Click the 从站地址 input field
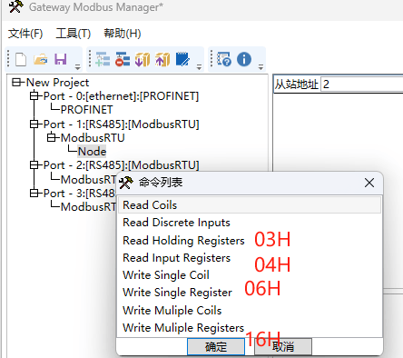This screenshot has width=403, height=358. click(x=362, y=84)
